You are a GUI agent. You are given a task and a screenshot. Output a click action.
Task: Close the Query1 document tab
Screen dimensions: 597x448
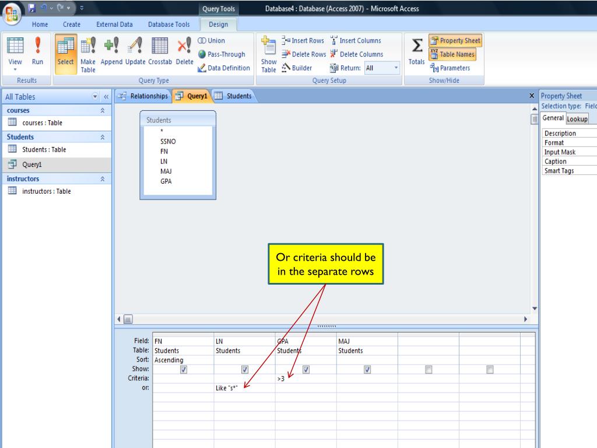coord(532,96)
